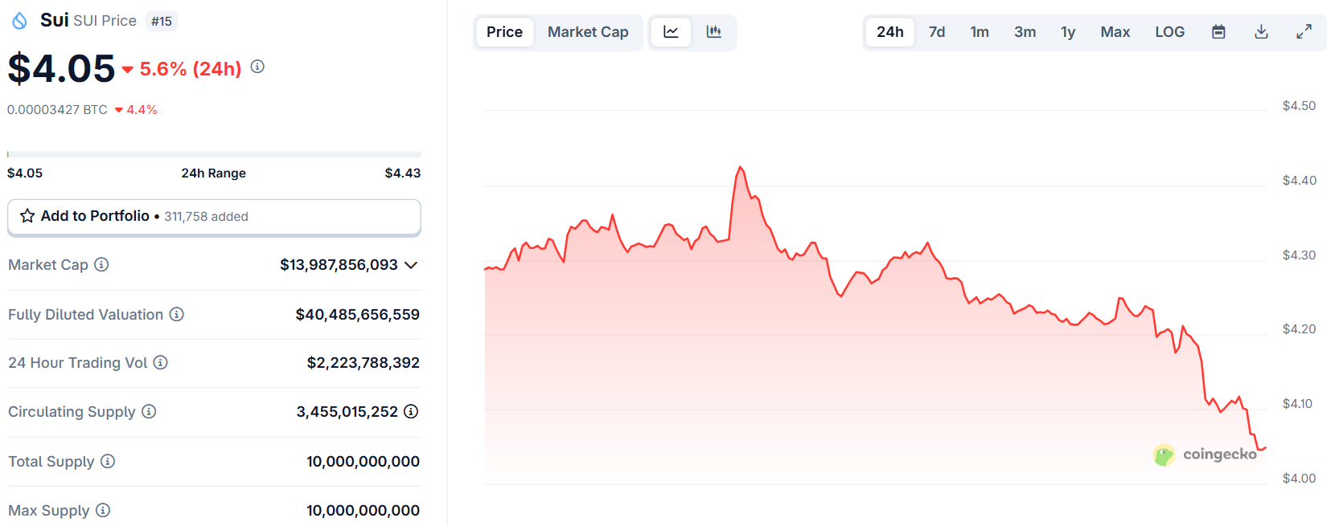Click the $2,223,788,392 trading volume value

tap(364, 363)
